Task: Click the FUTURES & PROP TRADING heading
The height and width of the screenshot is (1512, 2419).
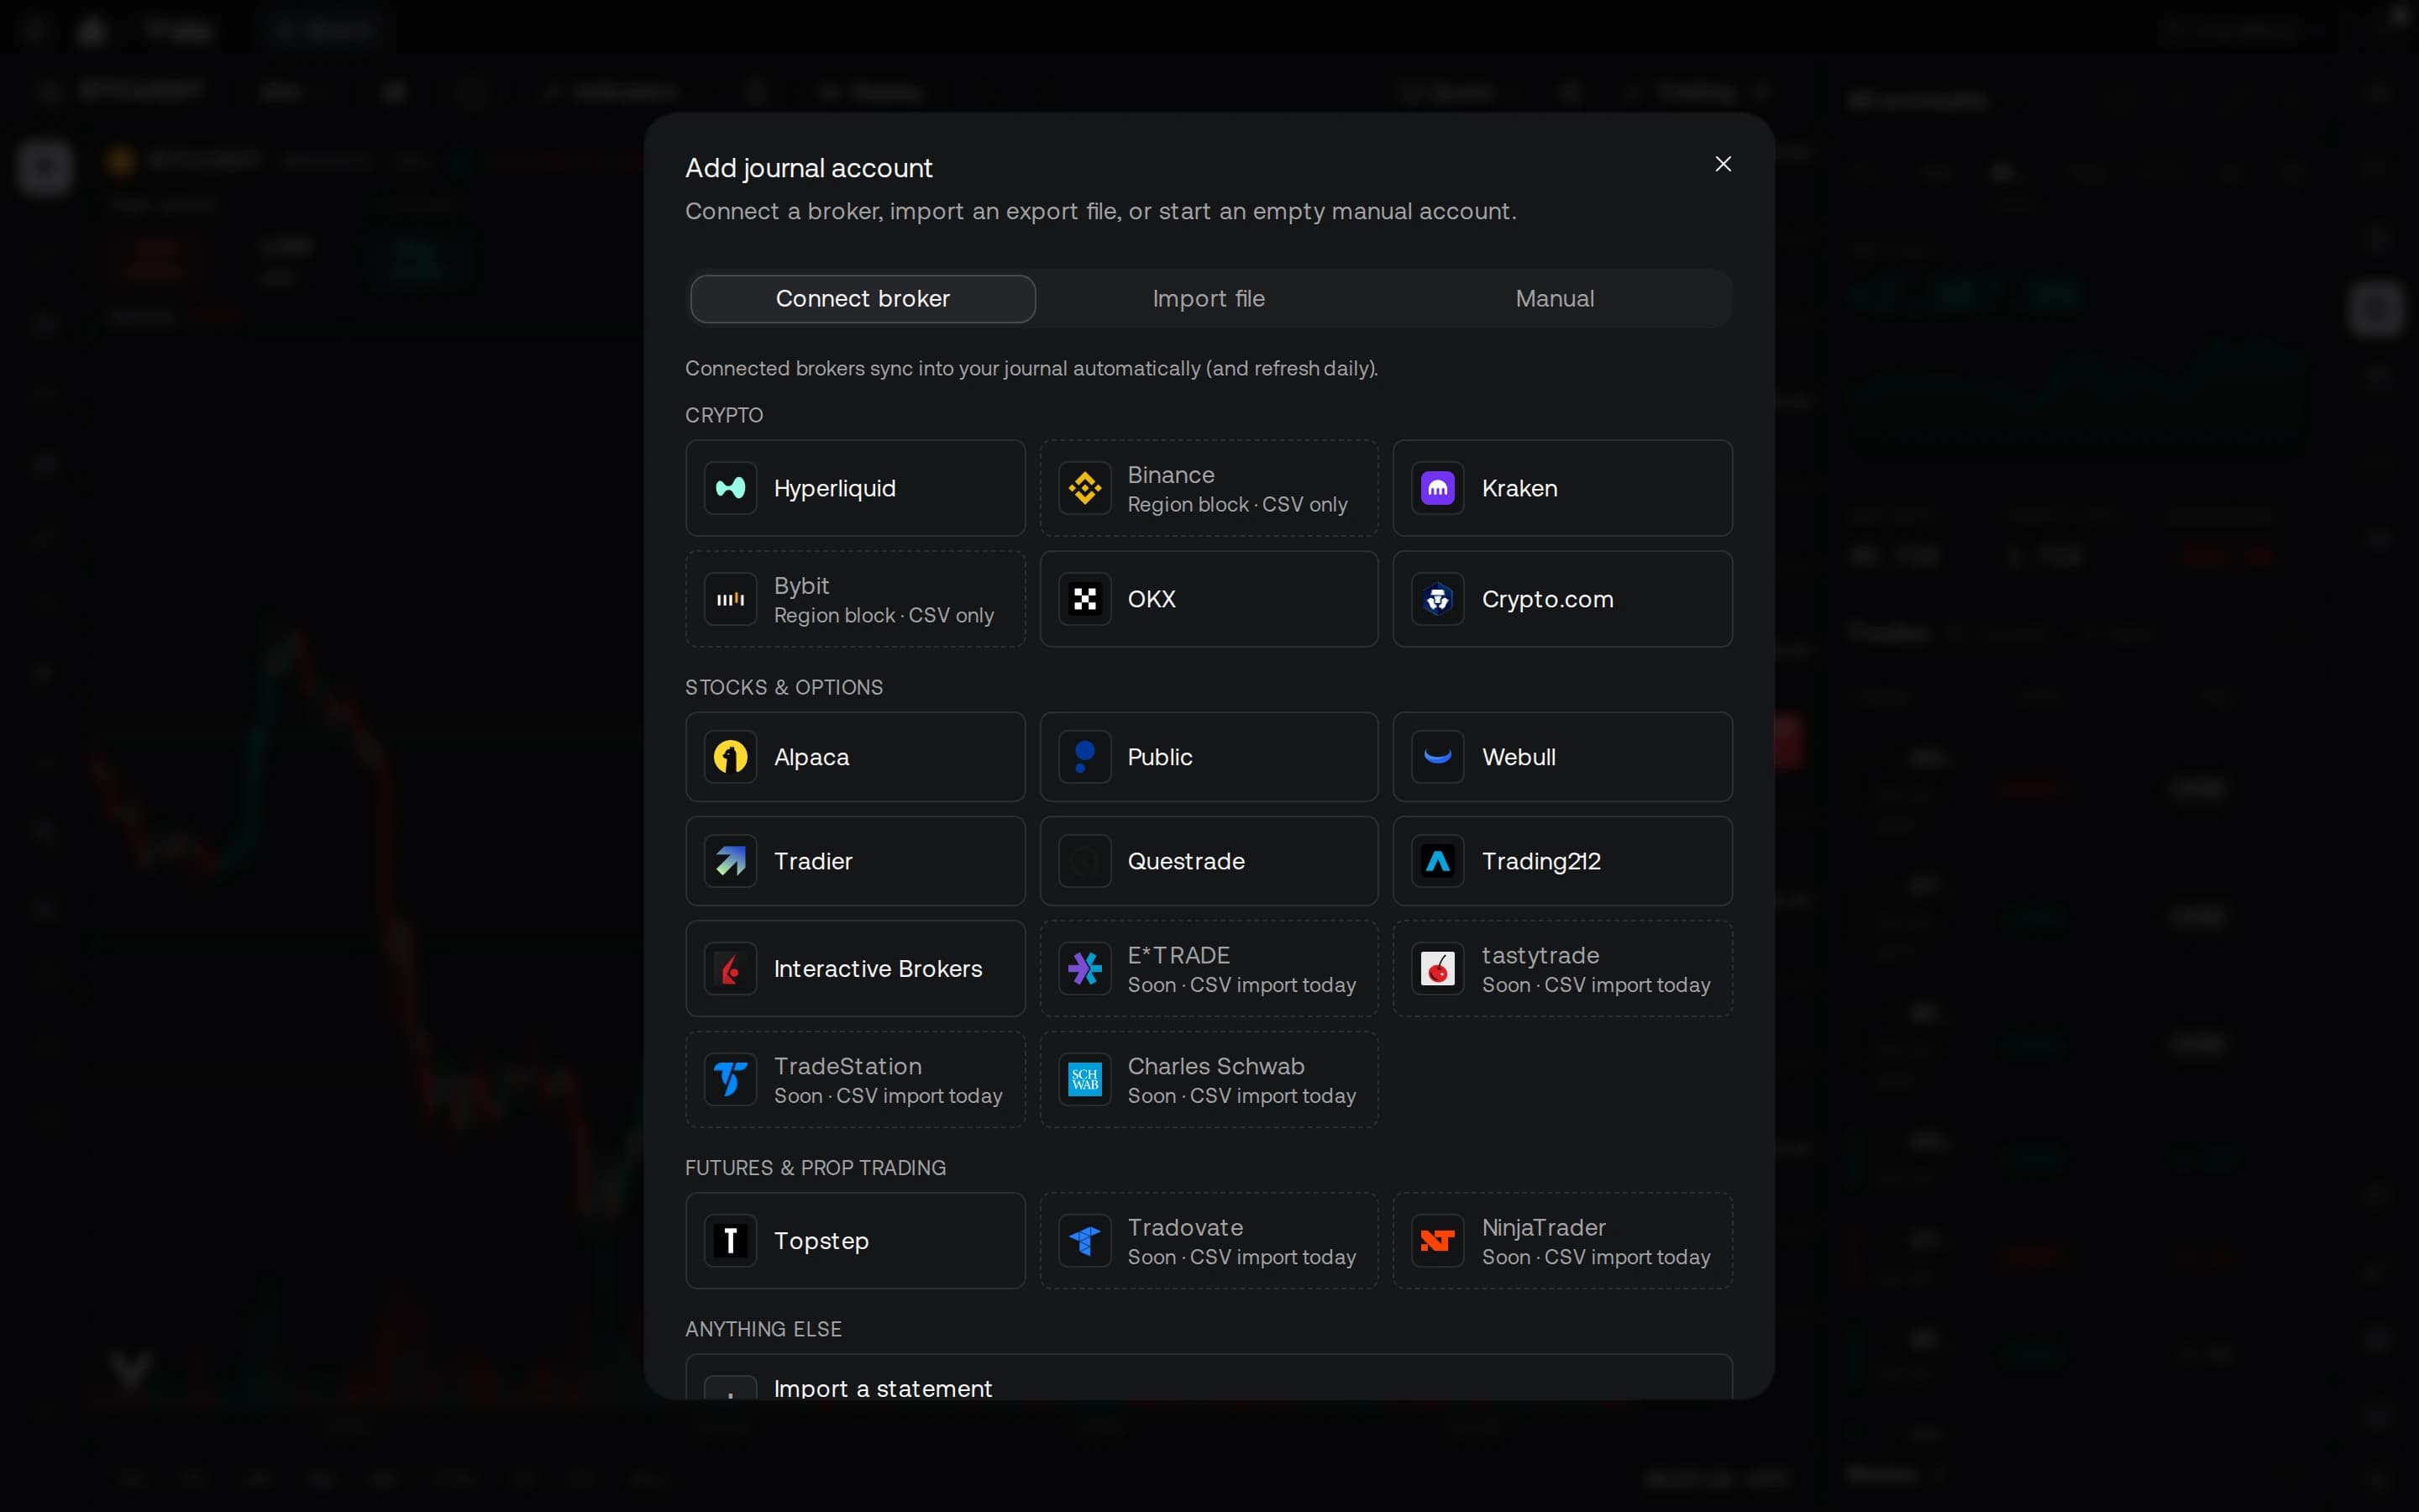Action: click(x=815, y=1168)
